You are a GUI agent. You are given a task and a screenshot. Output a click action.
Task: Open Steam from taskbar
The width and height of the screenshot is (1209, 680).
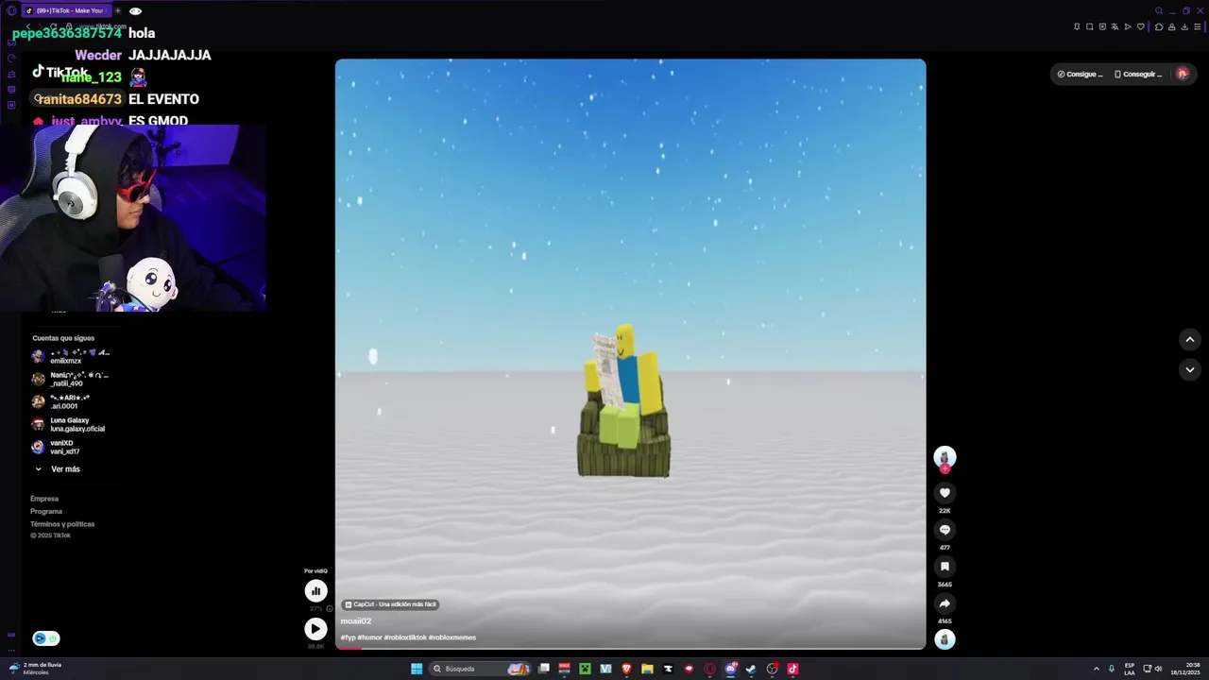751,669
